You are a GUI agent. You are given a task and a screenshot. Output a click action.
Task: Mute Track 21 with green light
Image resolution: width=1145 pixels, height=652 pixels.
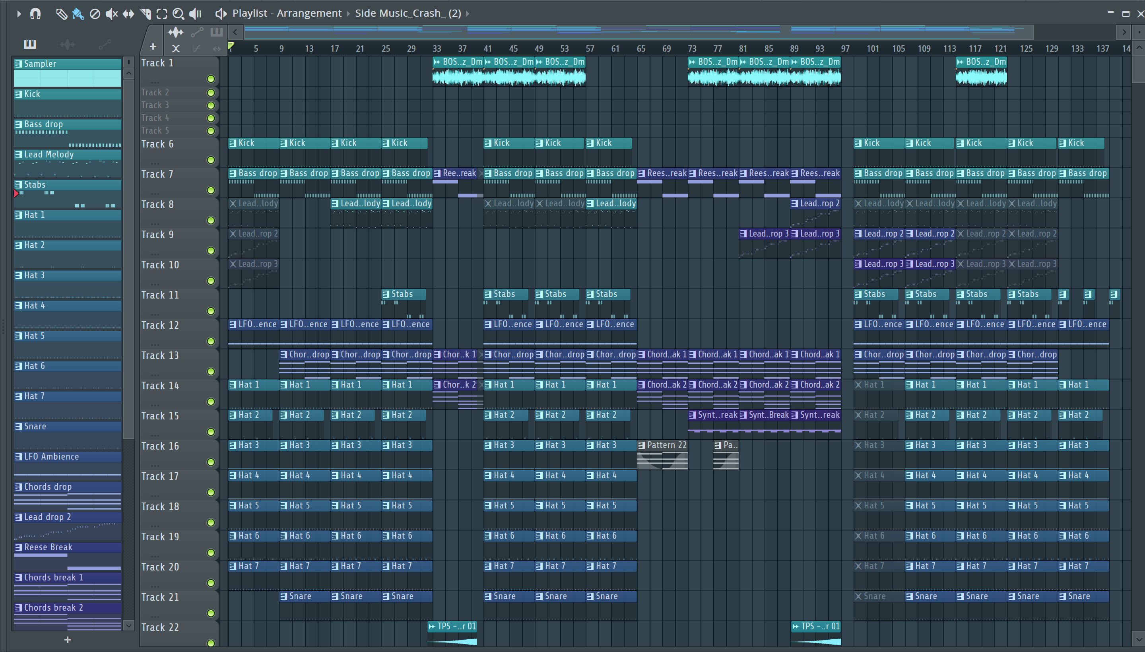210,613
